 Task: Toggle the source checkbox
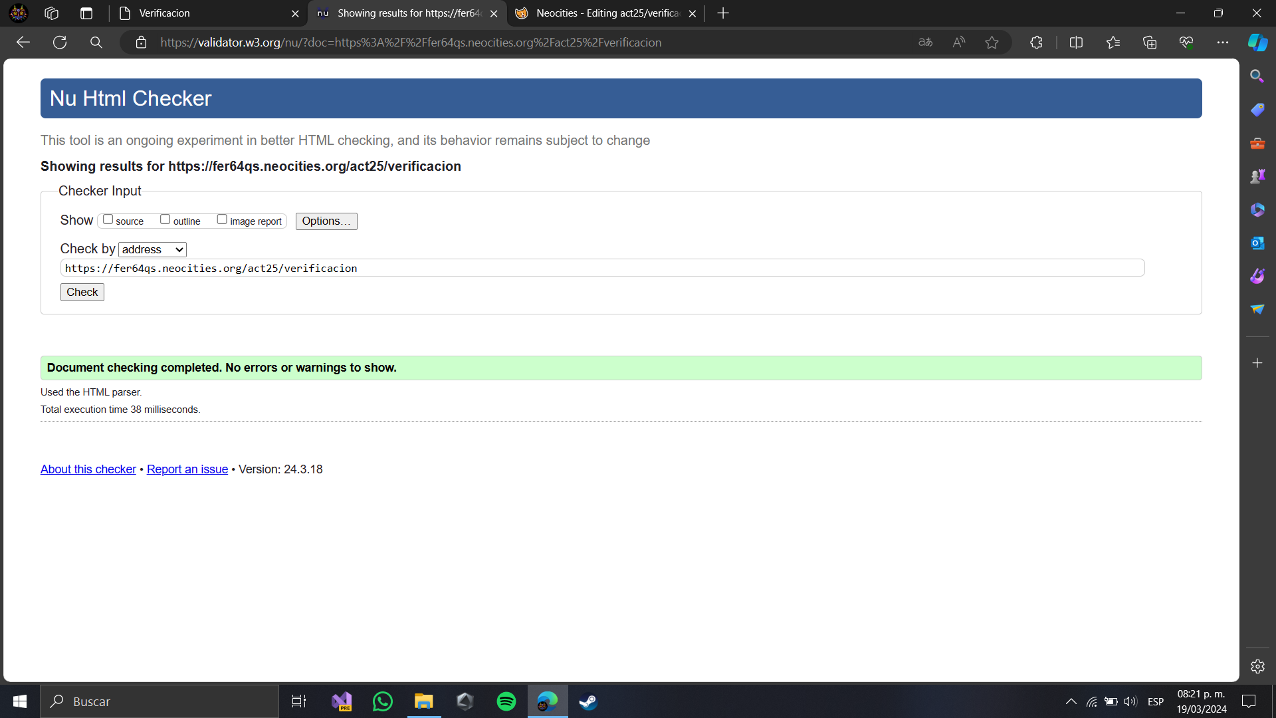[x=107, y=220]
